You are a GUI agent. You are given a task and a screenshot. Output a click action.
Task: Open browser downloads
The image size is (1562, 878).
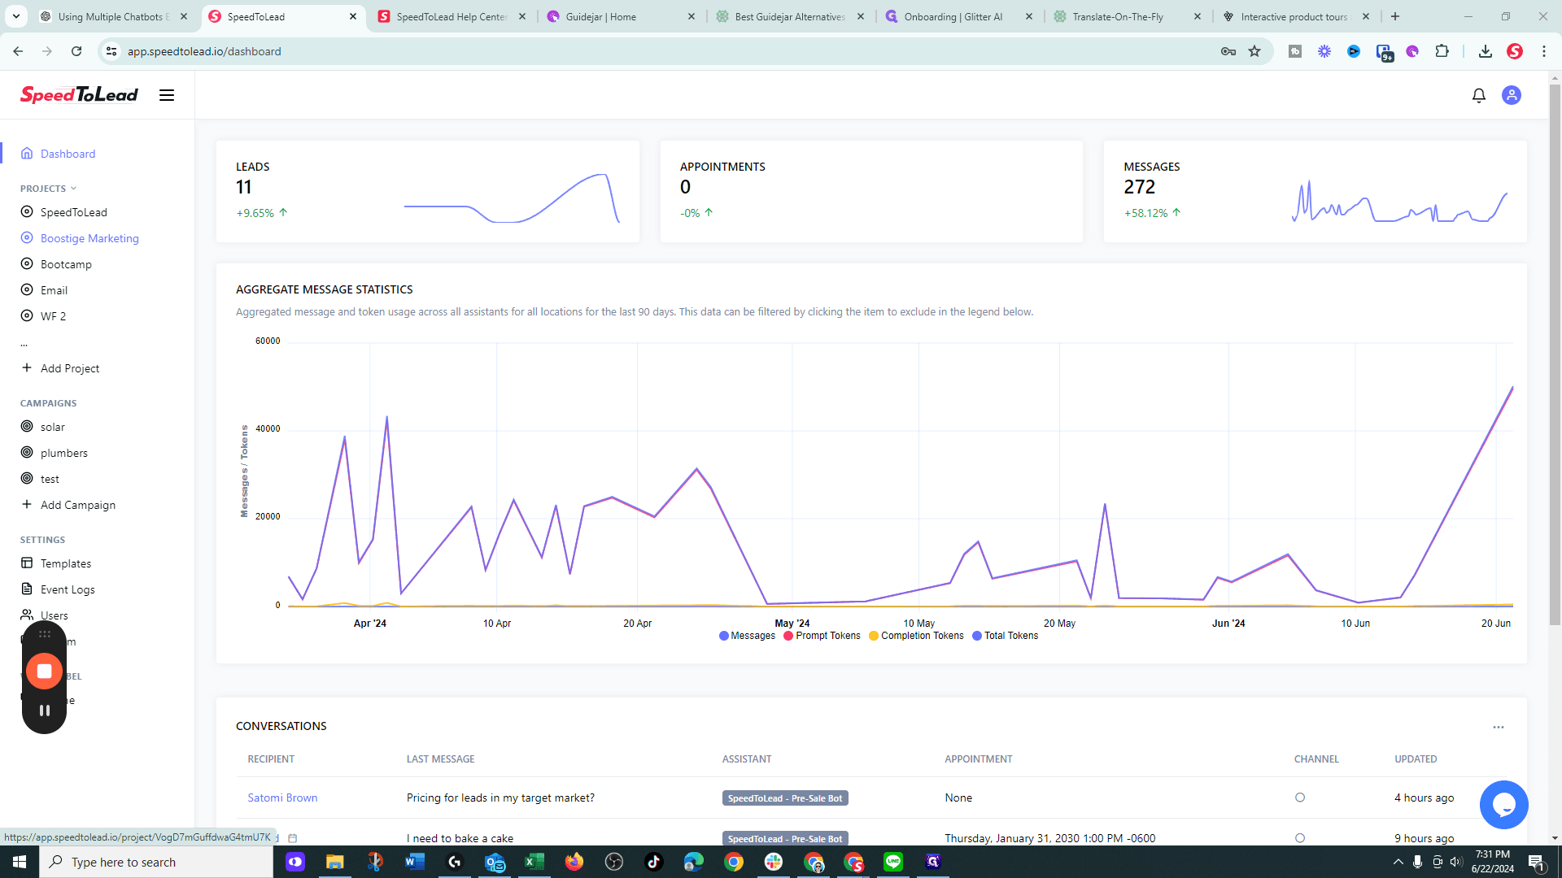1486,51
